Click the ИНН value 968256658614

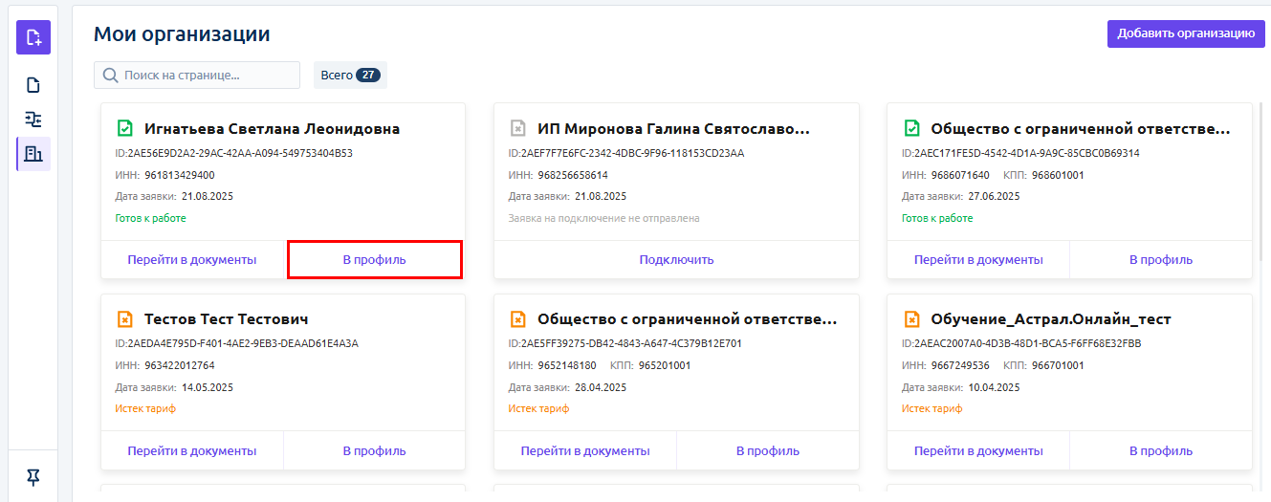[573, 175]
